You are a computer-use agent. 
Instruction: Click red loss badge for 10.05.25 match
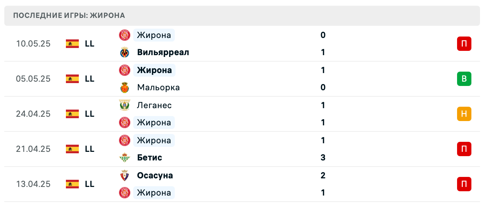[x=464, y=44]
